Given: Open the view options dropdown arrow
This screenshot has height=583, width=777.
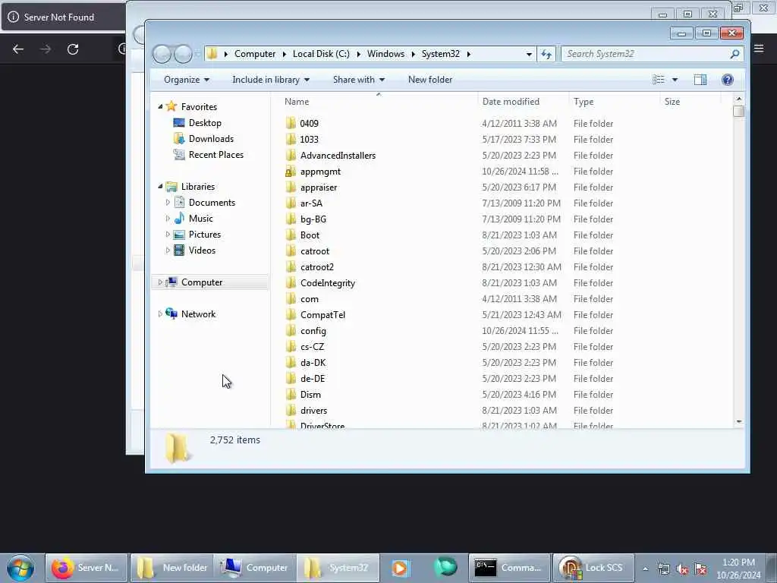Looking at the screenshot, I should (x=675, y=80).
